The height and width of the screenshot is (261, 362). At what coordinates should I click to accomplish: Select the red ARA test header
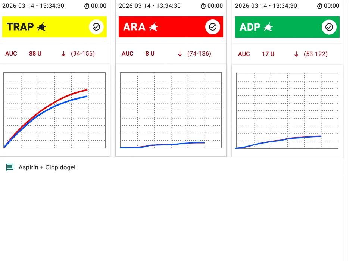(171, 27)
